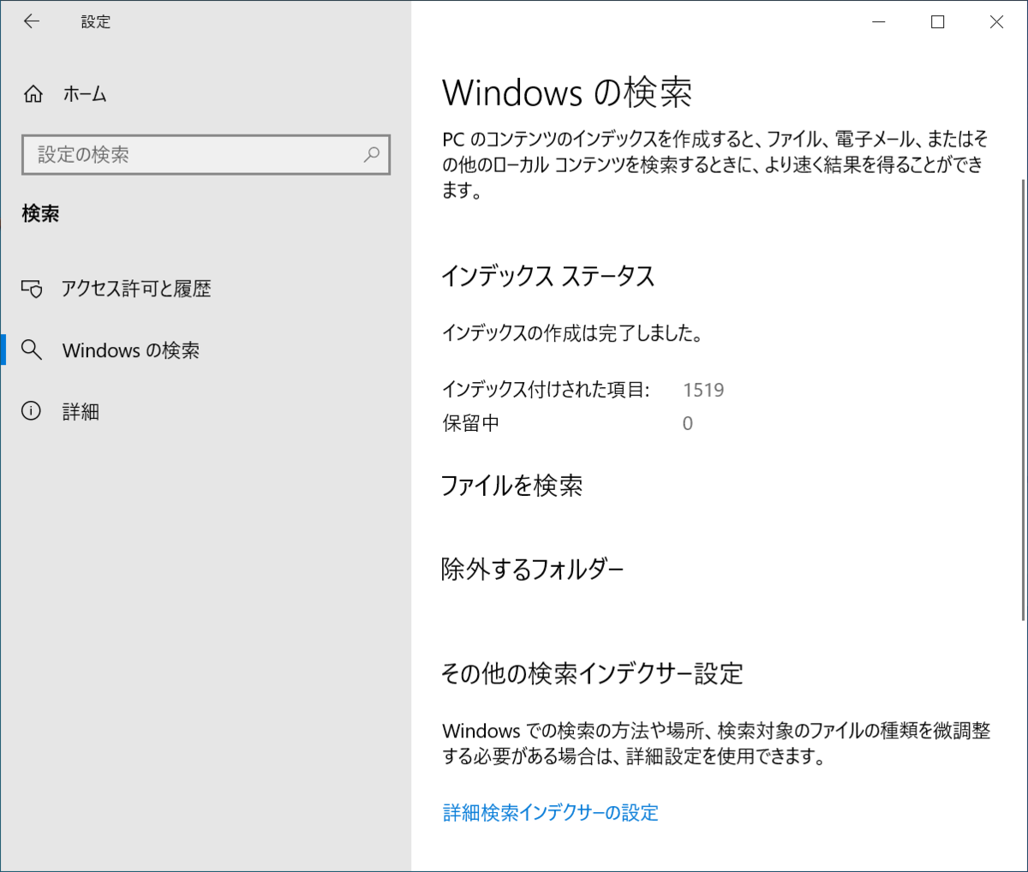This screenshot has height=872, width=1028.
Task: Click the その他の検索インデクサー設定 heading
Action: click(592, 673)
